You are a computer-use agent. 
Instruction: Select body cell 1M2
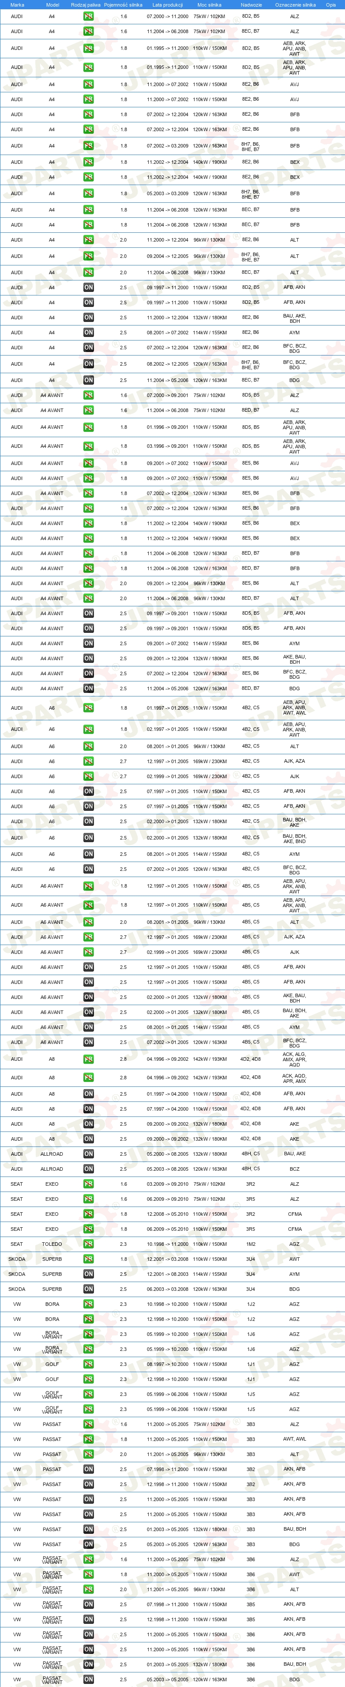(x=251, y=1244)
